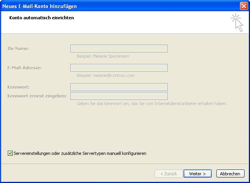Focus the Kennwort erneut eingeben field
Screen dimensions: 250x183
pyautogui.click(x=119, y=96)
